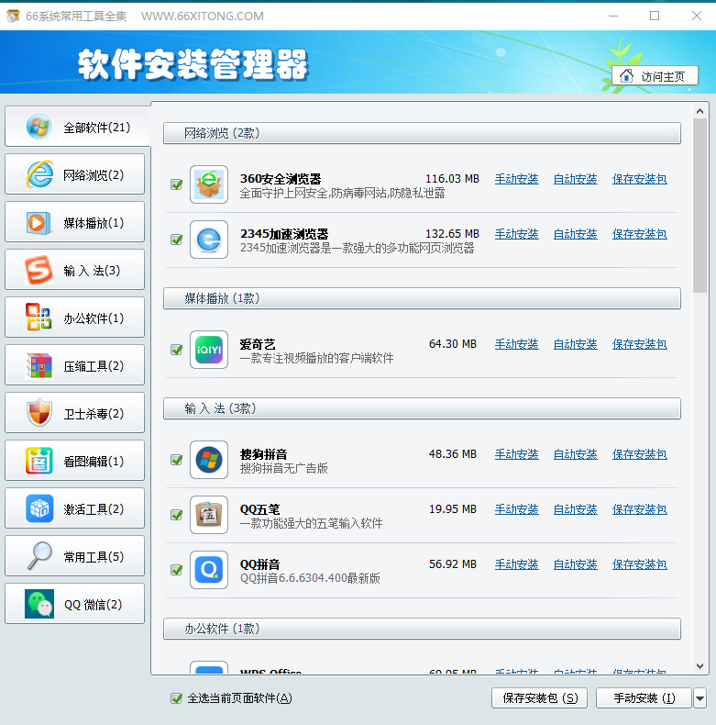The height and width of the screenshot is (725, 716).
Task: Click the picture icon of 看图编辑
Action: pyautogui.click(x=39, y=461)
